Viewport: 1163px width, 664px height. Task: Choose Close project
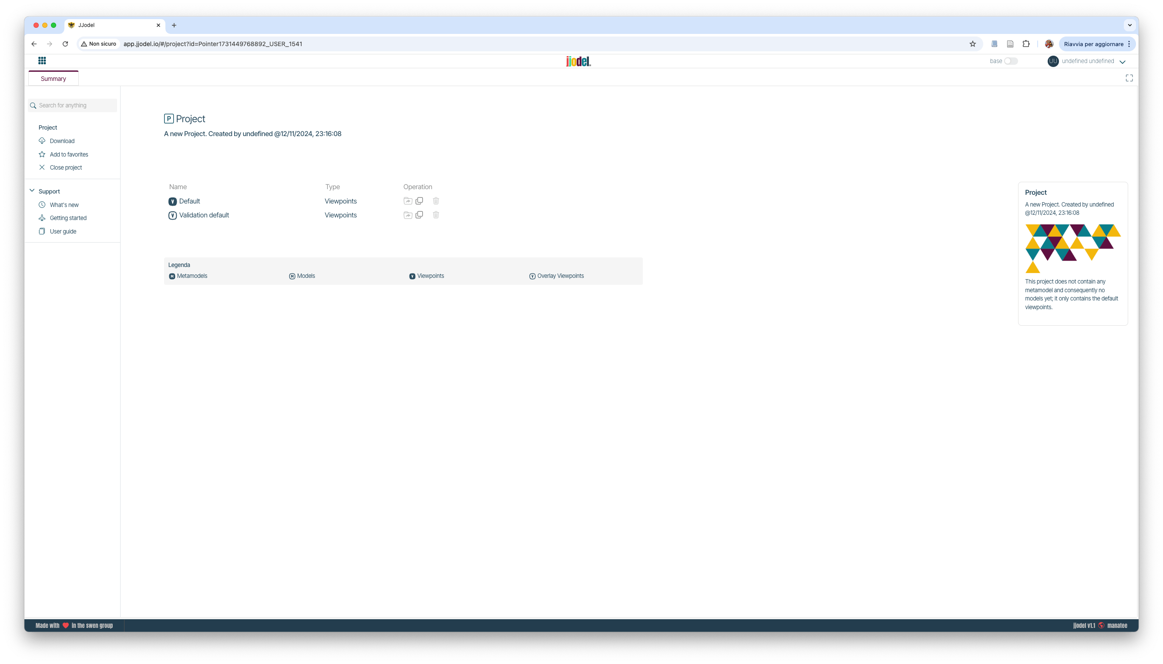click(66, 167)
